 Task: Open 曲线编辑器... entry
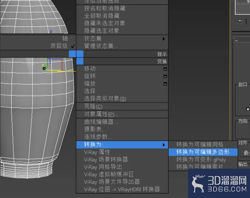[x=101, y=122]
